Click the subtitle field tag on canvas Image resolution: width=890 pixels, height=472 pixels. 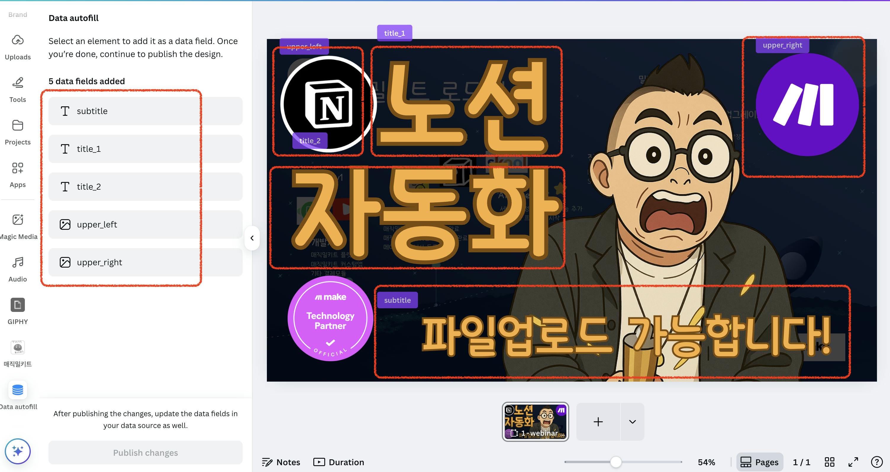(x=397, y=300)
